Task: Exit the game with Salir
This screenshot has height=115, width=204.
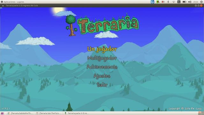Action: pyautogui.click(x=102, y=85)
